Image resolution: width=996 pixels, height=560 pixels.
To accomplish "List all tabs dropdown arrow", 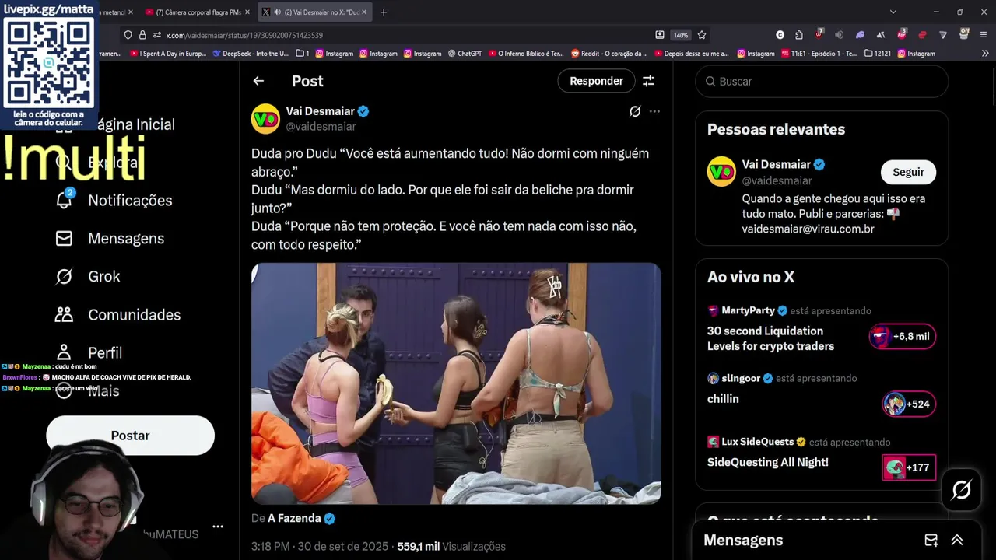I will pos(893,12).
